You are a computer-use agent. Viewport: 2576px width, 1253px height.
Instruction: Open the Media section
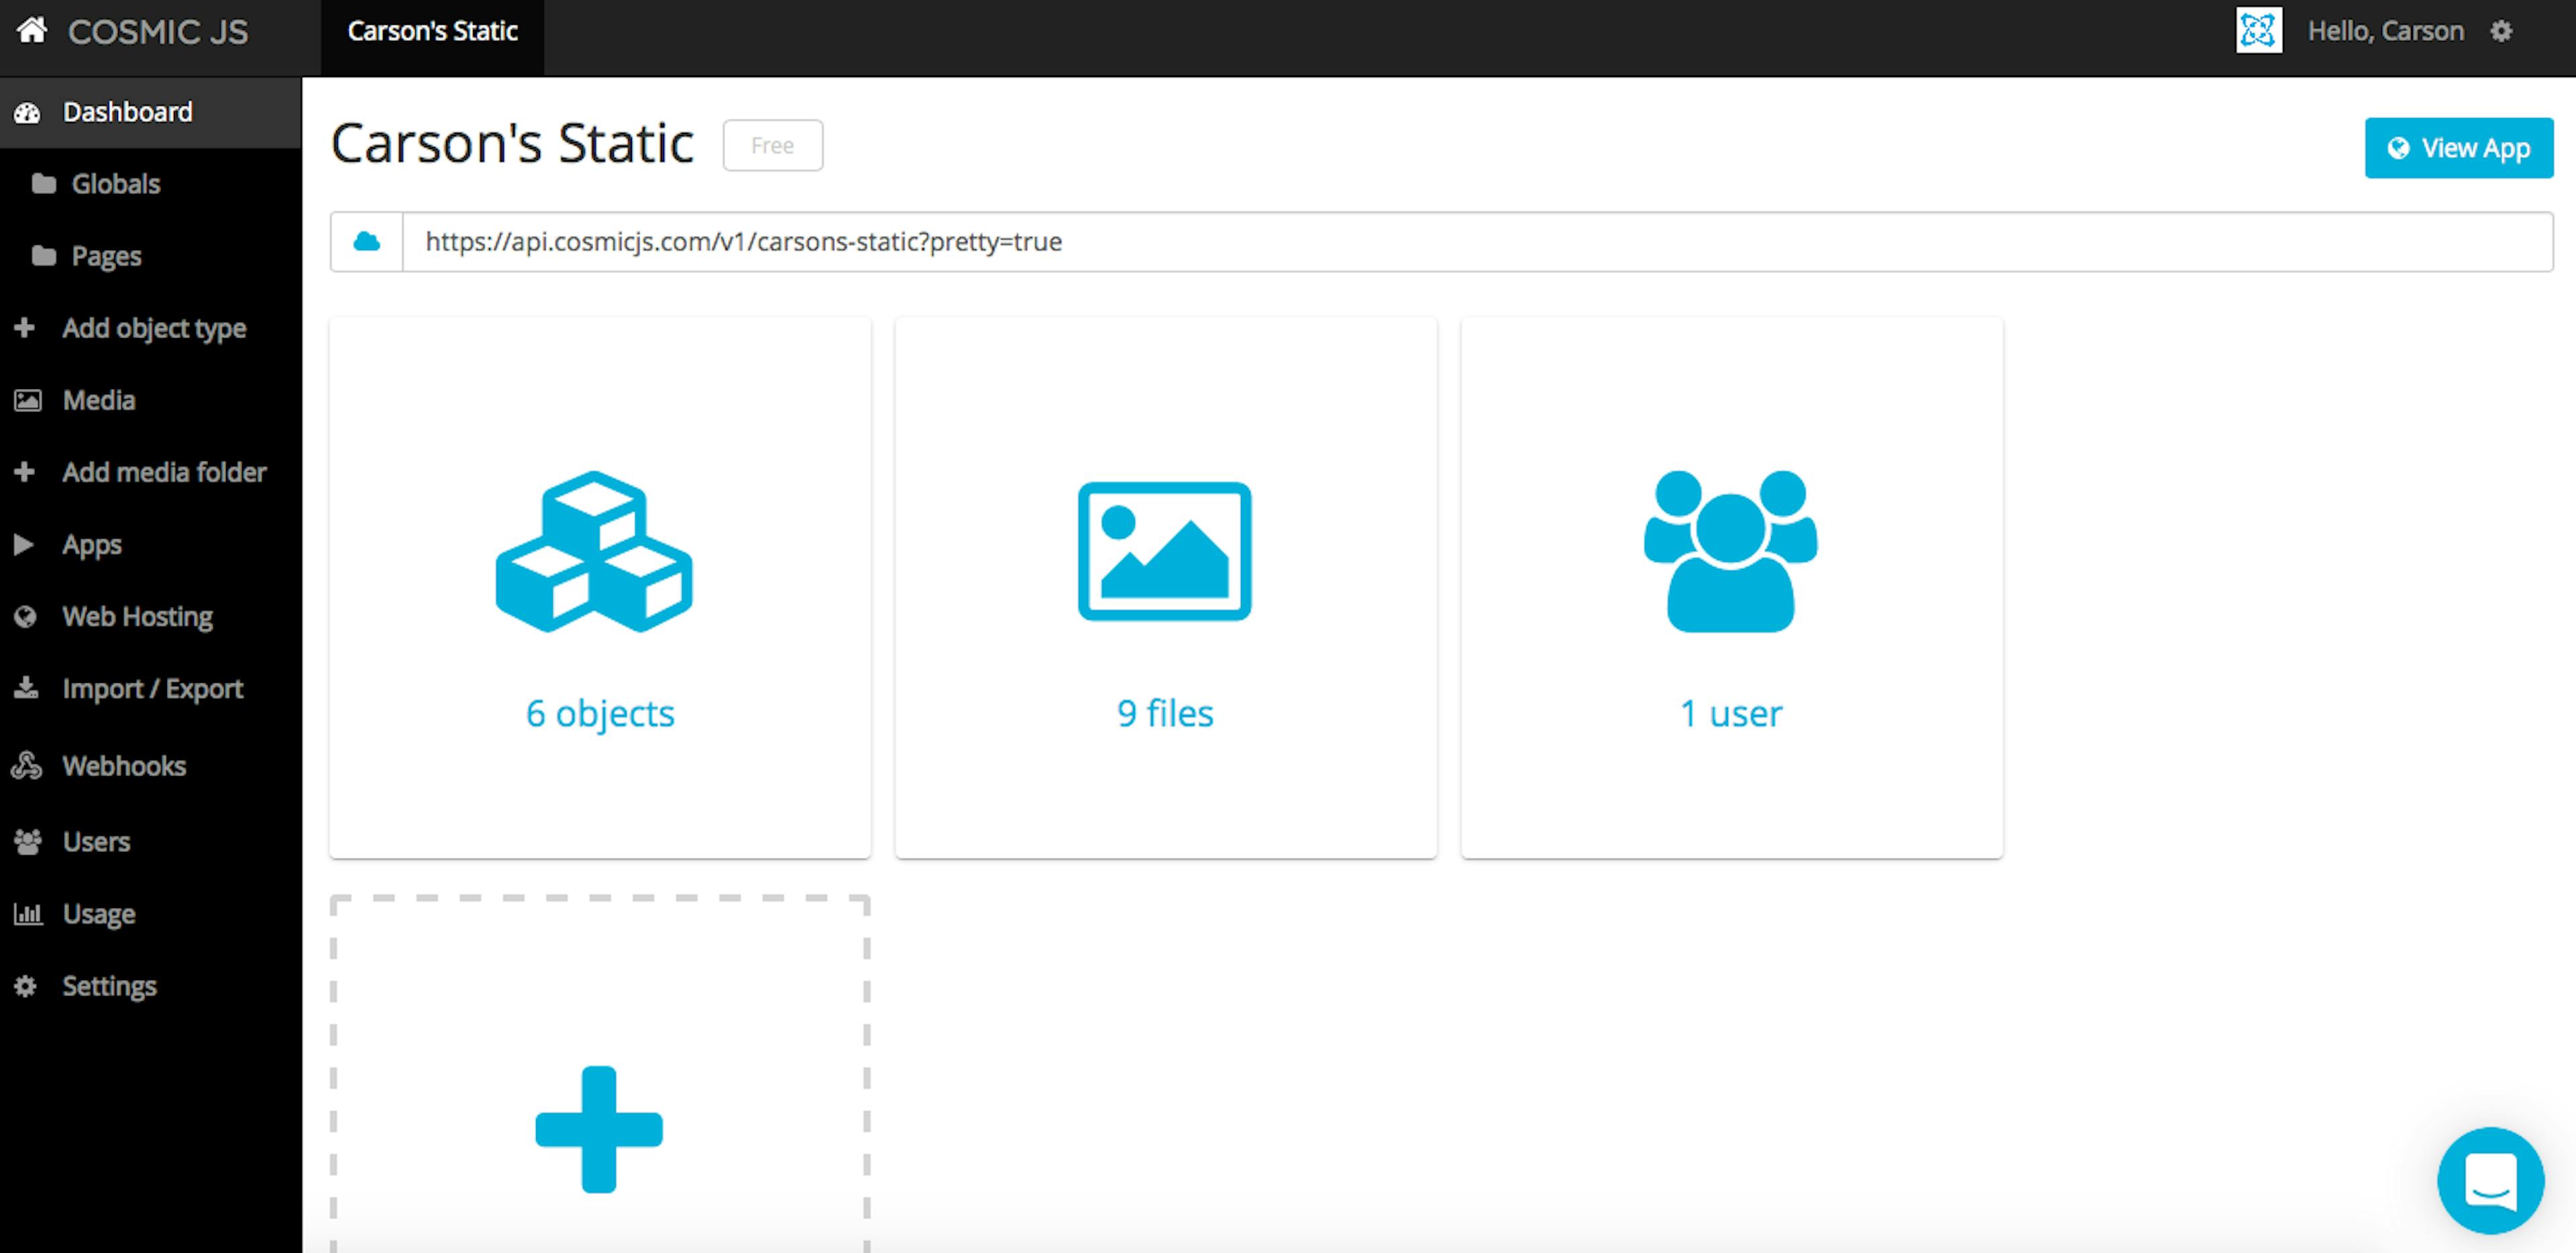(x=98, y=400)
